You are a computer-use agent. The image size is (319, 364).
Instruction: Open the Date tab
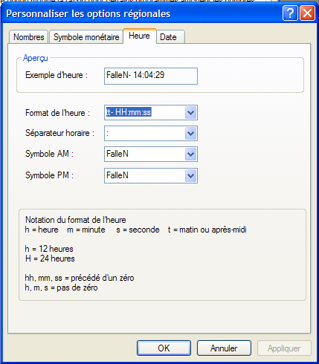[x=170, y=37]
